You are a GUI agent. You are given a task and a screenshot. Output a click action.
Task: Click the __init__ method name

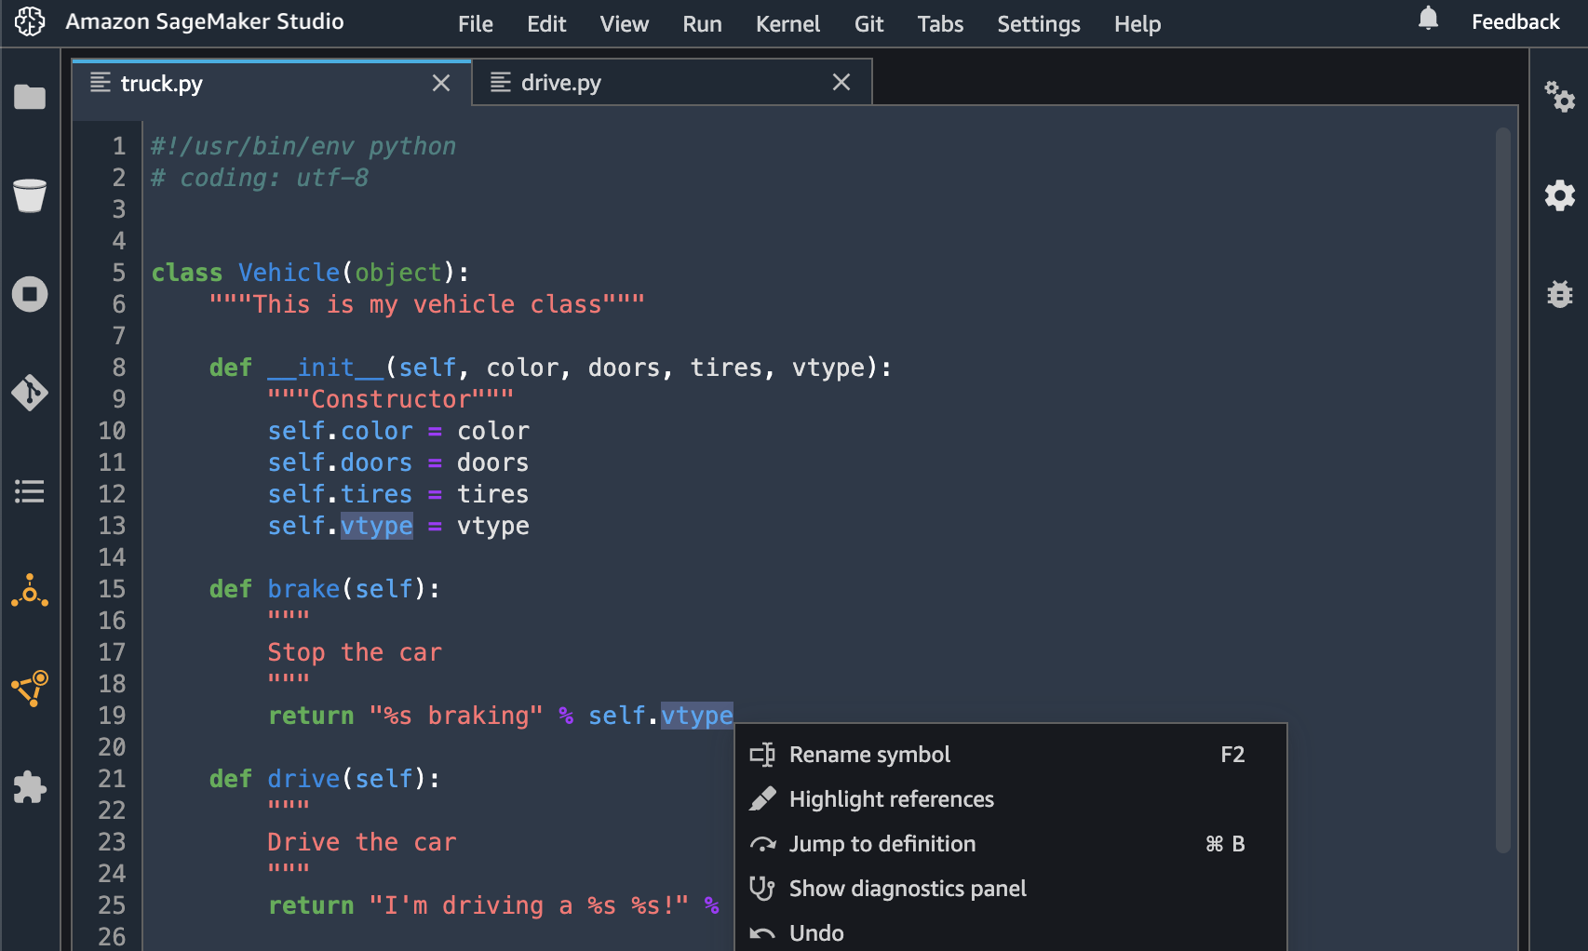click(326, 368)
